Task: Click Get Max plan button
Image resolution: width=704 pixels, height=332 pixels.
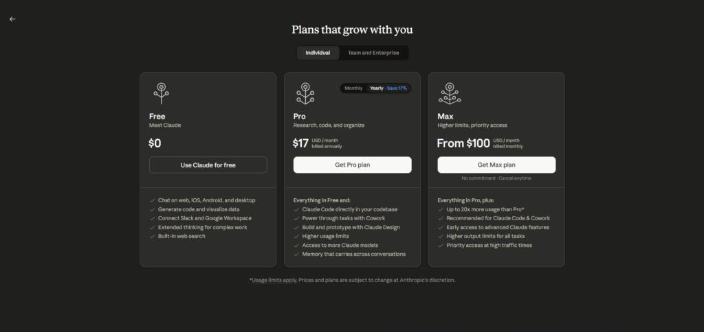Action: [496, 165]
